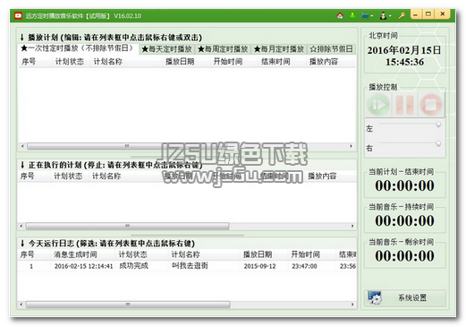Screen dimensions: 466x327
Task: Expand the user icon dropdown arrow
Action: pyautogui.click(x=390, y=16)
